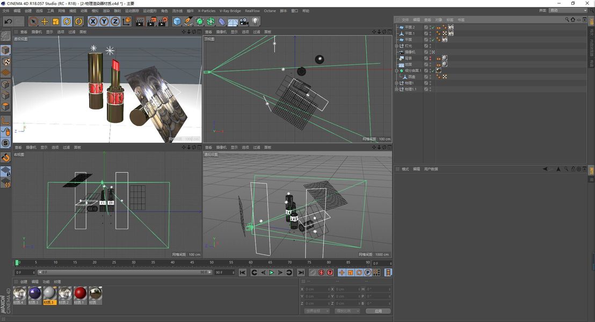Open the floor environment icon
595x322 pixels.
[x=233, y=21]
